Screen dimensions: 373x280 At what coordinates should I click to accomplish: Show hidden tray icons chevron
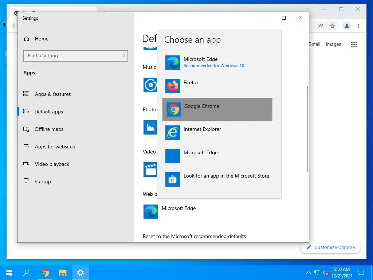(308, 273)
